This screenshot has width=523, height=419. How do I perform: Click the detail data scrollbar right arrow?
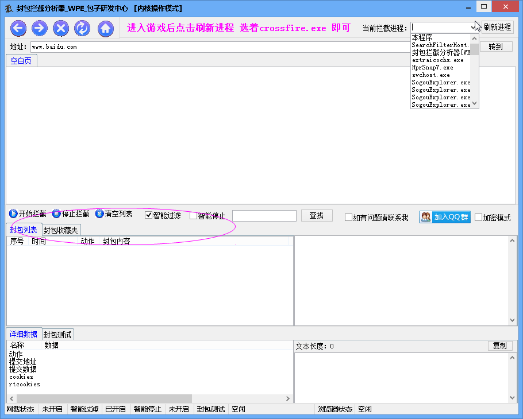[x=288, y=398]
